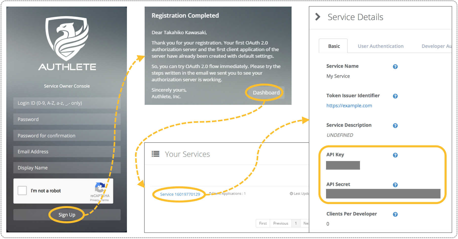Click the reCAPTCHA Terms link
458x239 pixels.
tap(105, 200)
